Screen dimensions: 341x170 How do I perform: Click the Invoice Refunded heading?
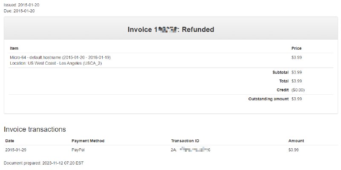tap(171, 29)
